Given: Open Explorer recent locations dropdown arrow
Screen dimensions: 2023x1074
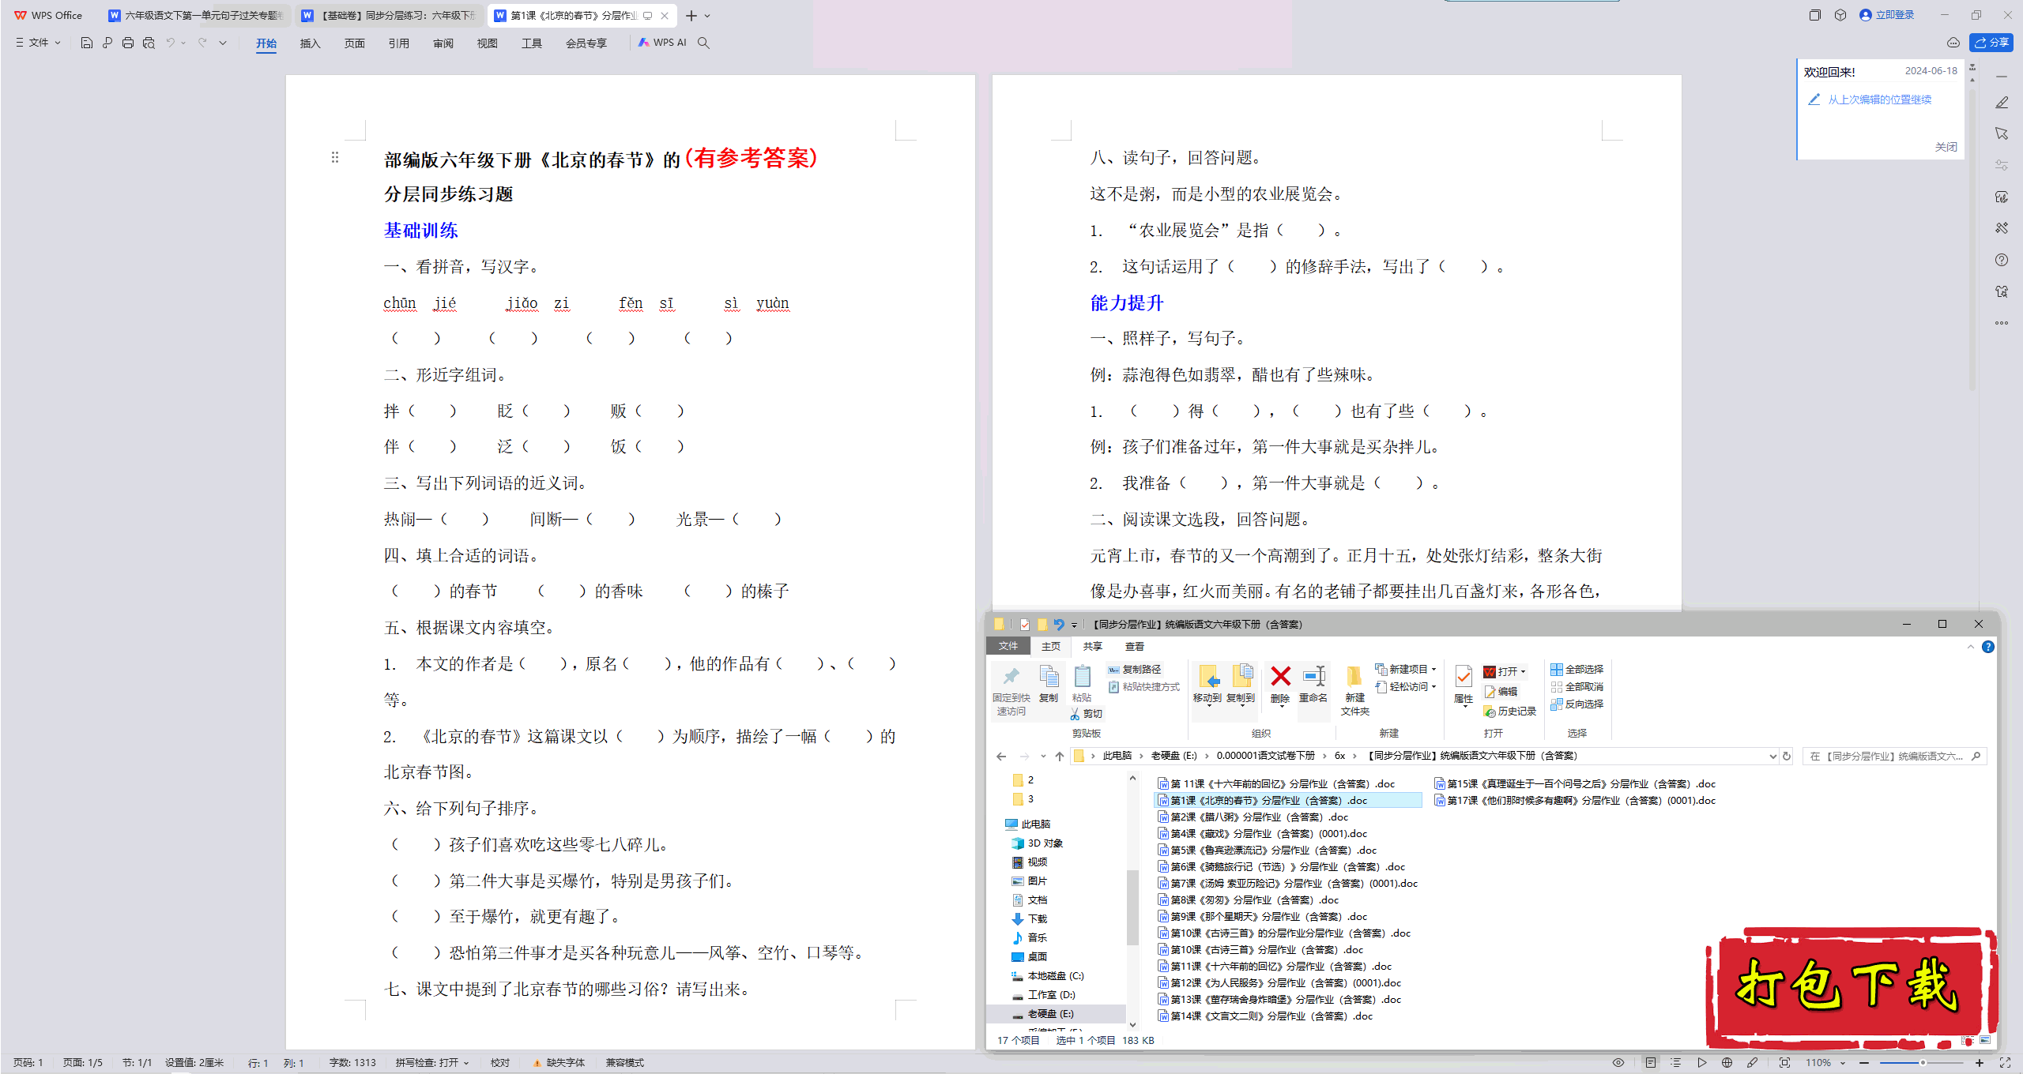Looking at the screenshot, I should [1043, 757].
